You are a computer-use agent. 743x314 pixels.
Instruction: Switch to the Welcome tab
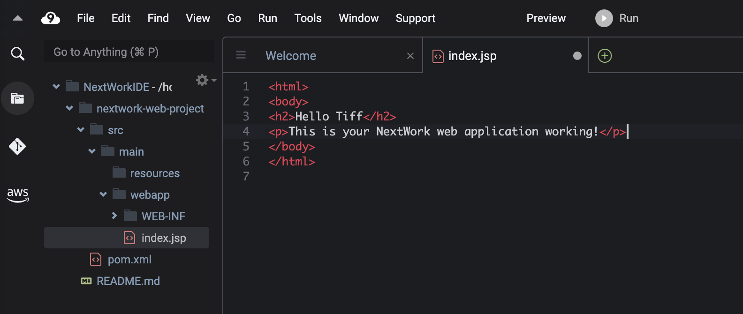tap(291, 56)
